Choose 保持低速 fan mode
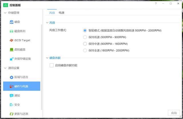The height and width of the screenshot is (119, 183). (x=85, y=37)
